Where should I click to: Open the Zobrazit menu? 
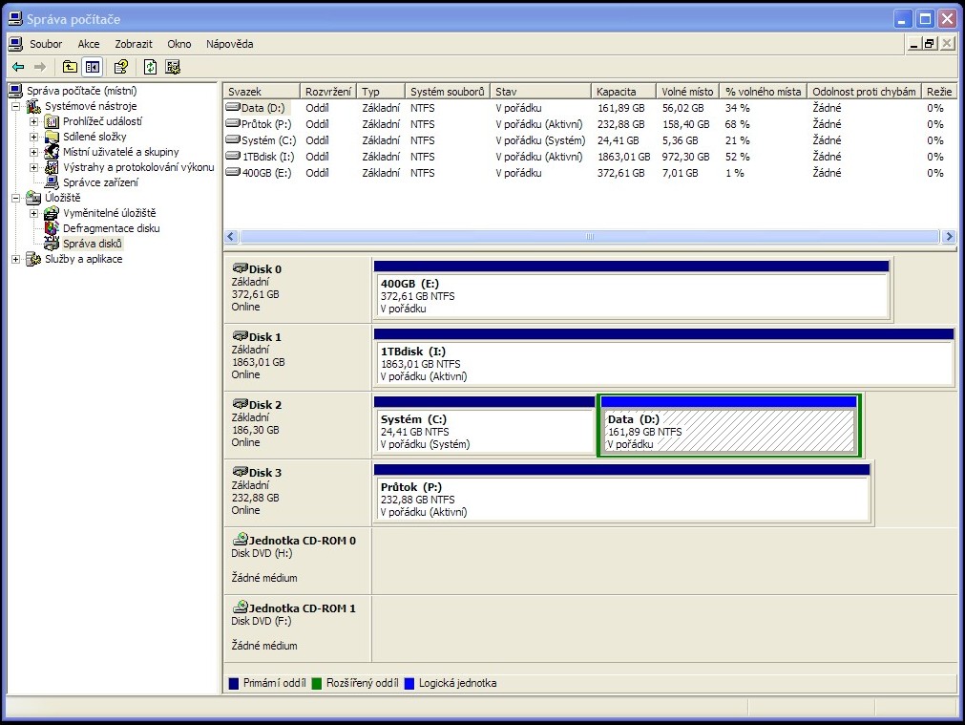click(x=134, y=44)
